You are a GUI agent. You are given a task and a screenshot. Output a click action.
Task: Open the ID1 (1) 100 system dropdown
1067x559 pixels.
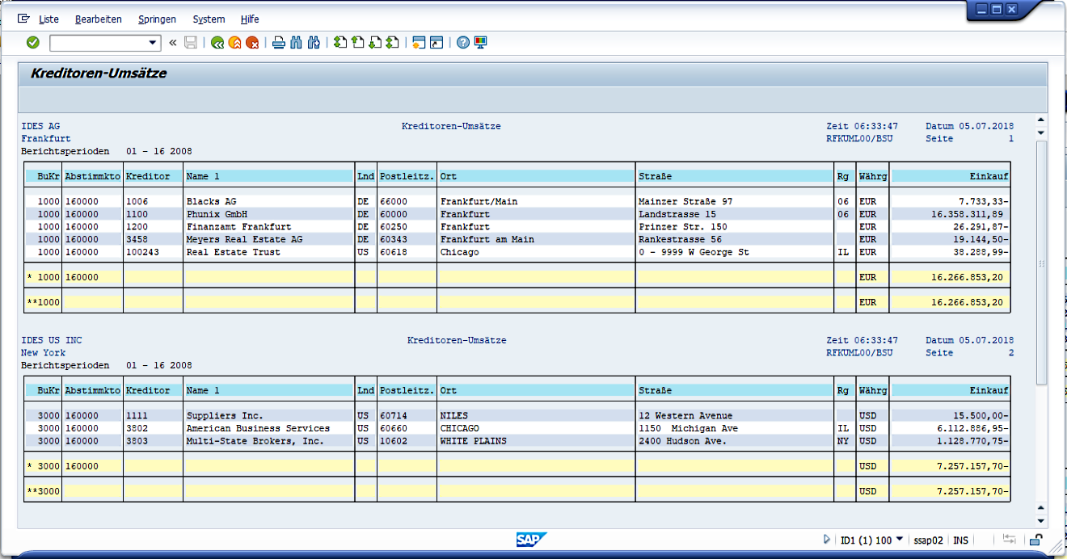pos(871,540)
